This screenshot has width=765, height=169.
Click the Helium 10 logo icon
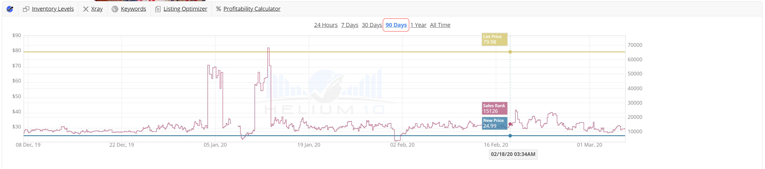coord(10,9)
